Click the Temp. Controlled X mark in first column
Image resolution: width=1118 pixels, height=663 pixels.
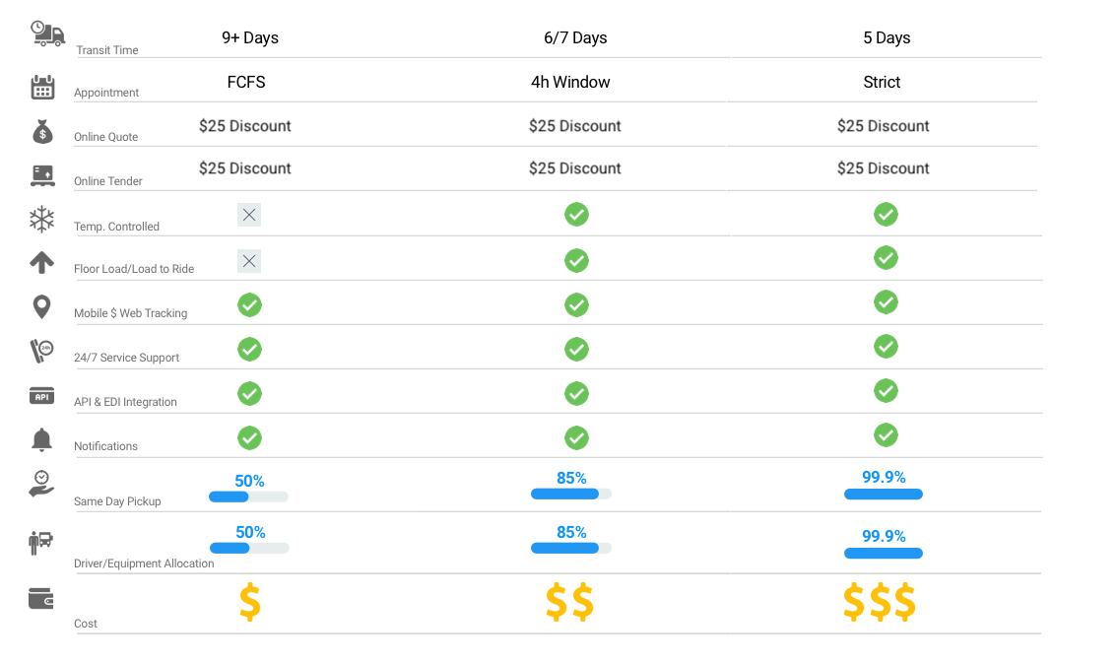[249, 215]
